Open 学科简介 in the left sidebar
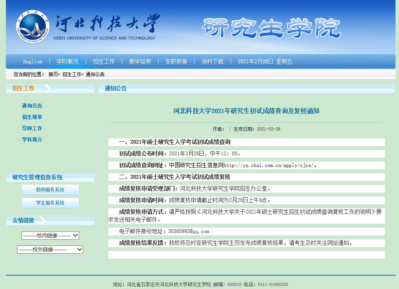Screen dimensions: 399x289 (x=32, y=139)
